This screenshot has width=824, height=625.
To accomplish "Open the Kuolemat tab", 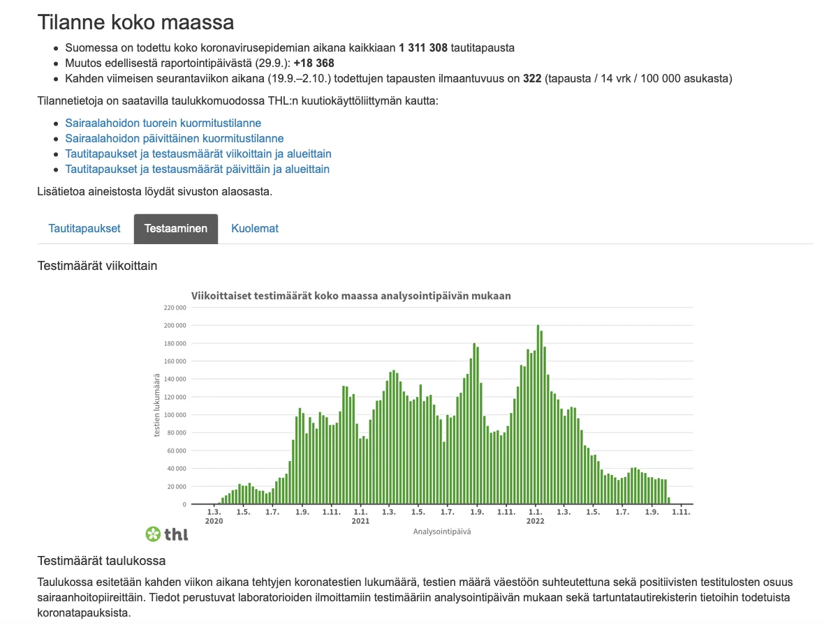I will click(255, 228).
